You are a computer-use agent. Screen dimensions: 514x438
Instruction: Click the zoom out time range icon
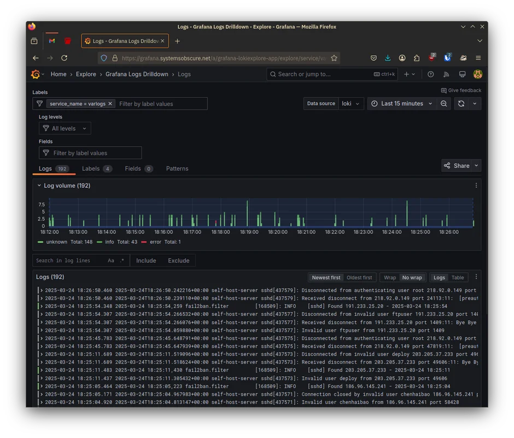pos(444,103)
